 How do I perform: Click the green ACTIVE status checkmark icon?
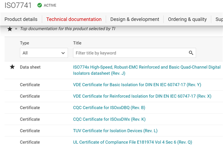[x=39, y=5]
